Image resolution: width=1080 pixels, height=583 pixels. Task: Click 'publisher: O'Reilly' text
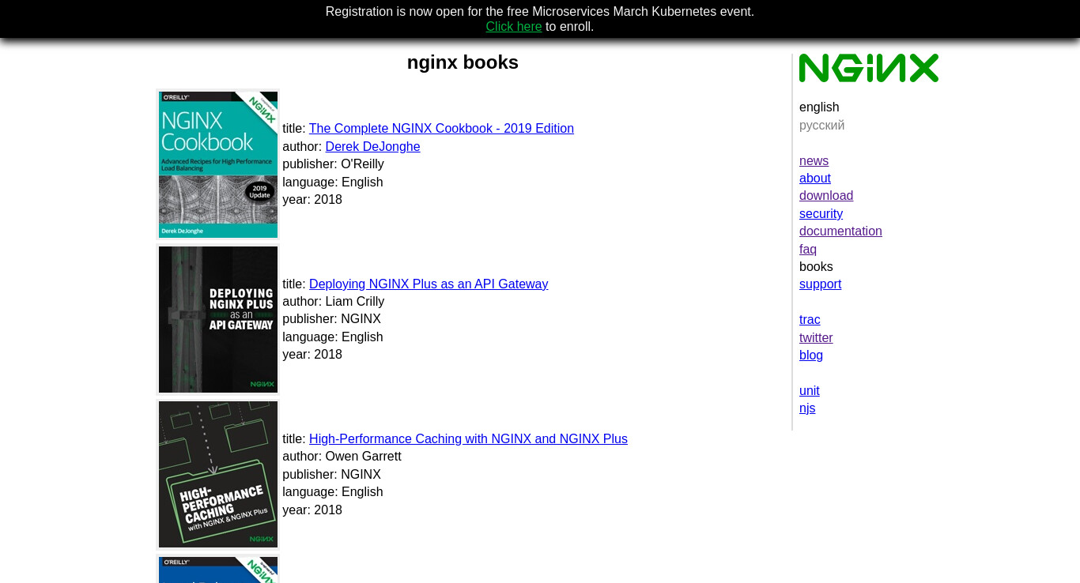pyautogui.click(x=333, y=164)
